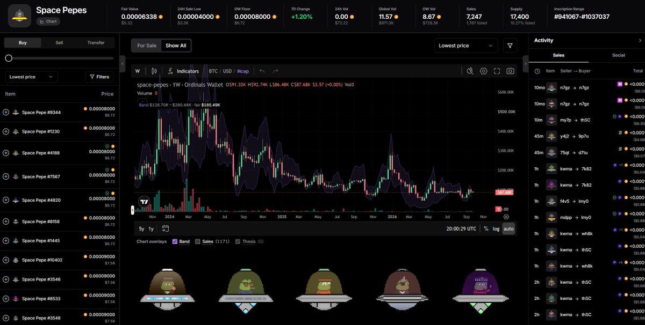This screenshot has width=645, height=325.
Task: Take a chart snapshot with camera icon
Action: point(510,71)
